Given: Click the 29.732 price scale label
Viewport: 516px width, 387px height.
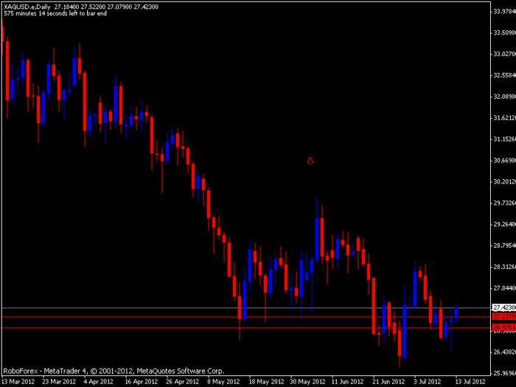Looking at the screenshot, I should click(x=504, y=203).
